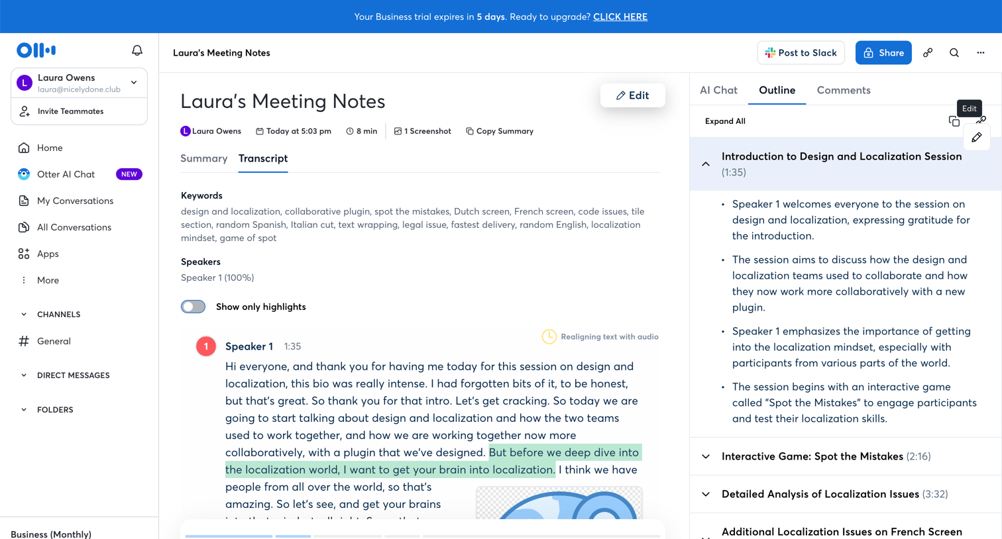1002x539 pixels.
Task: Click the hash icon by General
Action: click(24, 341)
